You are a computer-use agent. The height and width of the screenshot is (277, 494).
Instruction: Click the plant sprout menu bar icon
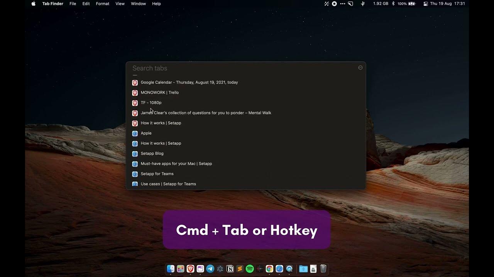click(363, 3)
